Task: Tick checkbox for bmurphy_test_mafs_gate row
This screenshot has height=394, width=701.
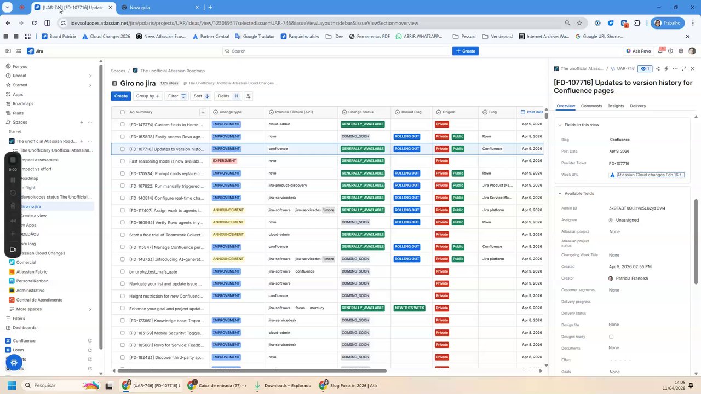Action: coord(122,271)
